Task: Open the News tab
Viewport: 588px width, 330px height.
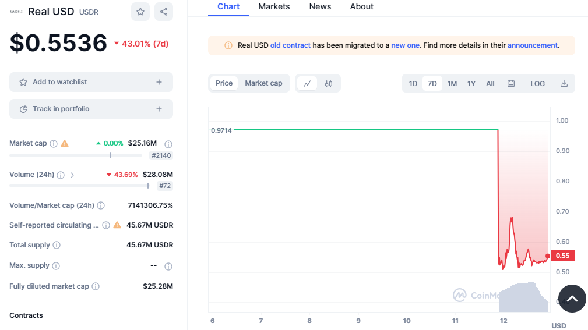Action: tap(320, 7)
